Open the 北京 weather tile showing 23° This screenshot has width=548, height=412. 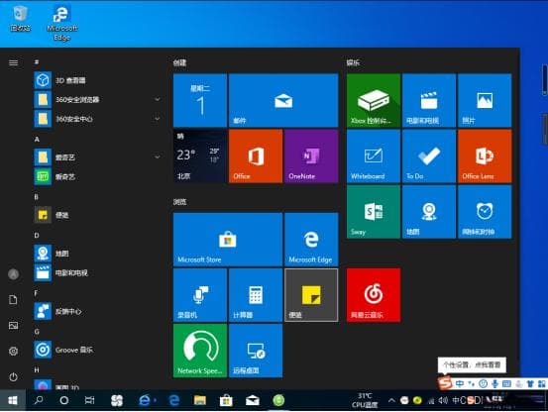point(200,156)
